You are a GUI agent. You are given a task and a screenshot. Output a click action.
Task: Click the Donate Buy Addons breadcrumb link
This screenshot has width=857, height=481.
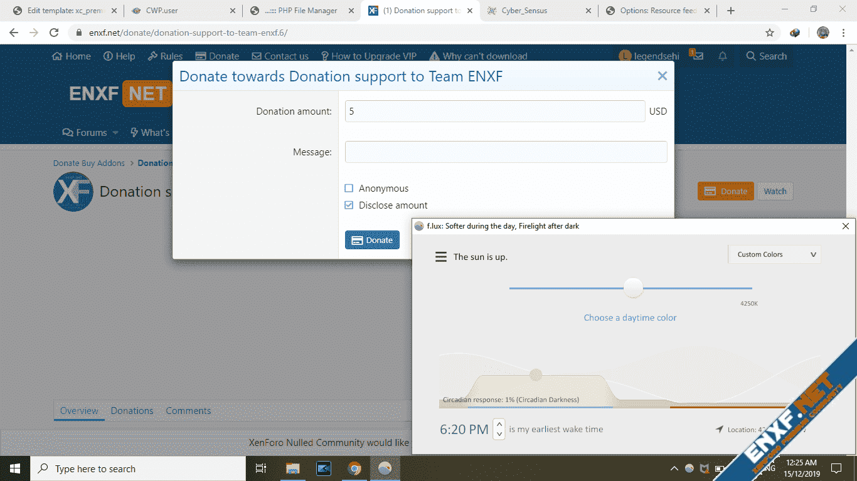tap(89, 163)
